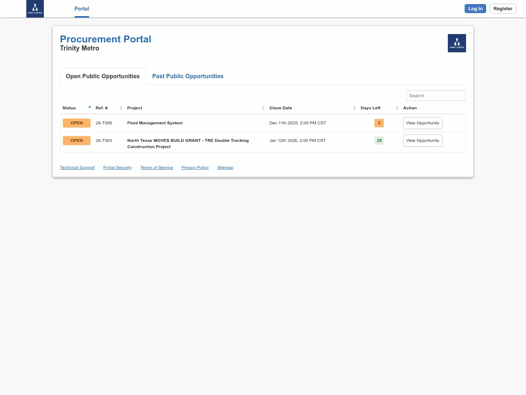Click OPEN status badge for 26-T006
Viewport: 526px width, 395px height.
[x=77, y=123]
